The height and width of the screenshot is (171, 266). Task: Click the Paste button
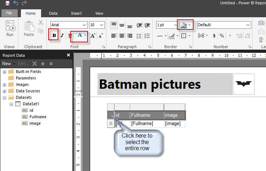(29, 28)
